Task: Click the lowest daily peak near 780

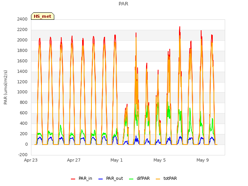Action: click(127, 105)
